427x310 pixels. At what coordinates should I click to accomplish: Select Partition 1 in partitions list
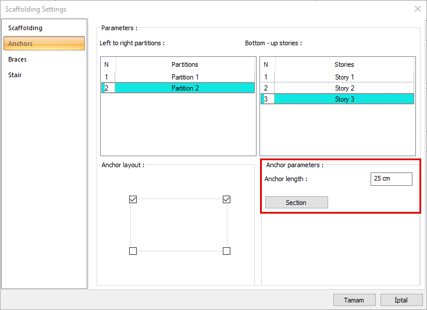click(184, 77)
